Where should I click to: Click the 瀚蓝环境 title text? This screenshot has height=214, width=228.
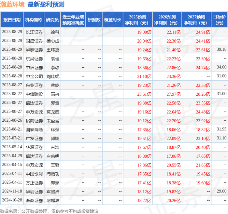tap(12, 4)
